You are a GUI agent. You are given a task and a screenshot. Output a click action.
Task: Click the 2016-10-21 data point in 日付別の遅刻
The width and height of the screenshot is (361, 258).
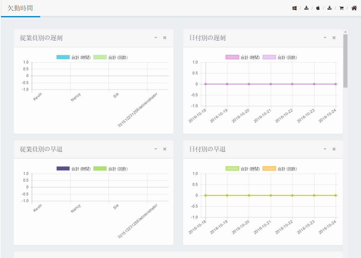[x=271, y=84]
